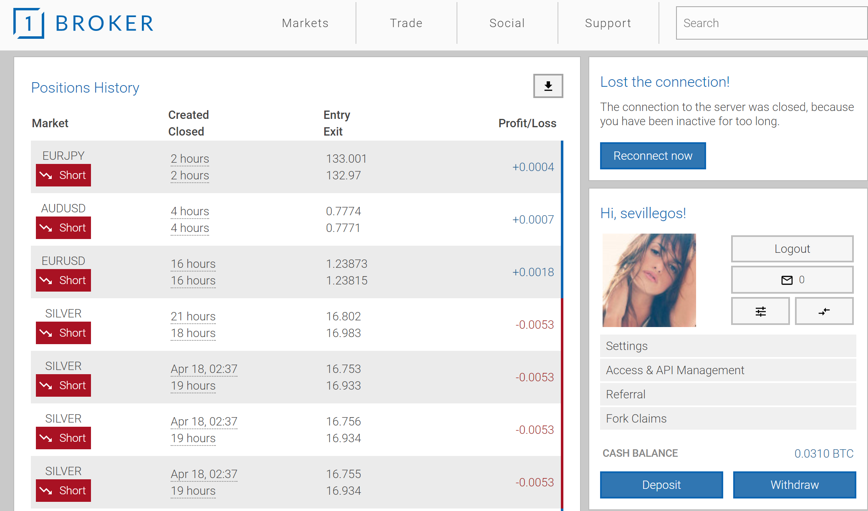Click the sevillegos profile picture
This screenshot has height=511, width=868.
coord(649,280)
